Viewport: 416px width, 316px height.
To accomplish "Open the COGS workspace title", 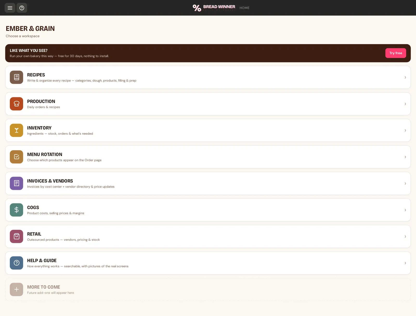I will click(33, 207).
